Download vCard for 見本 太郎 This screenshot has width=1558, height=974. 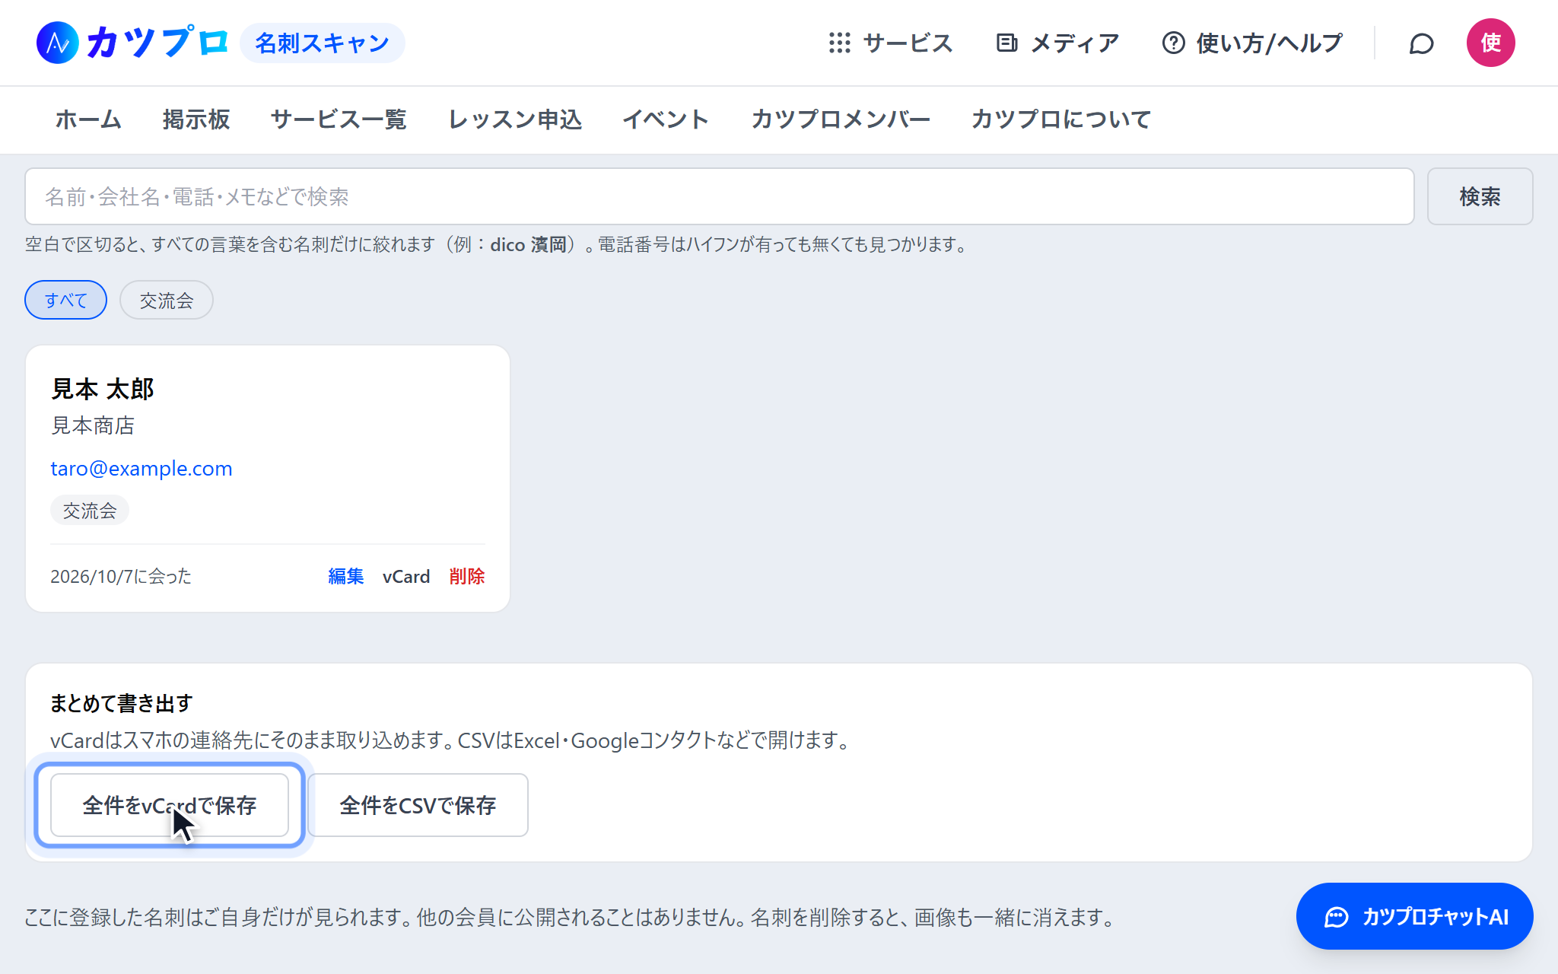[406, 576]
